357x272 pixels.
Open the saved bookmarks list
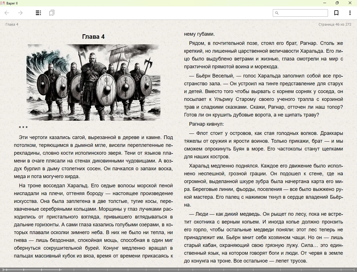tap(52, 13)
